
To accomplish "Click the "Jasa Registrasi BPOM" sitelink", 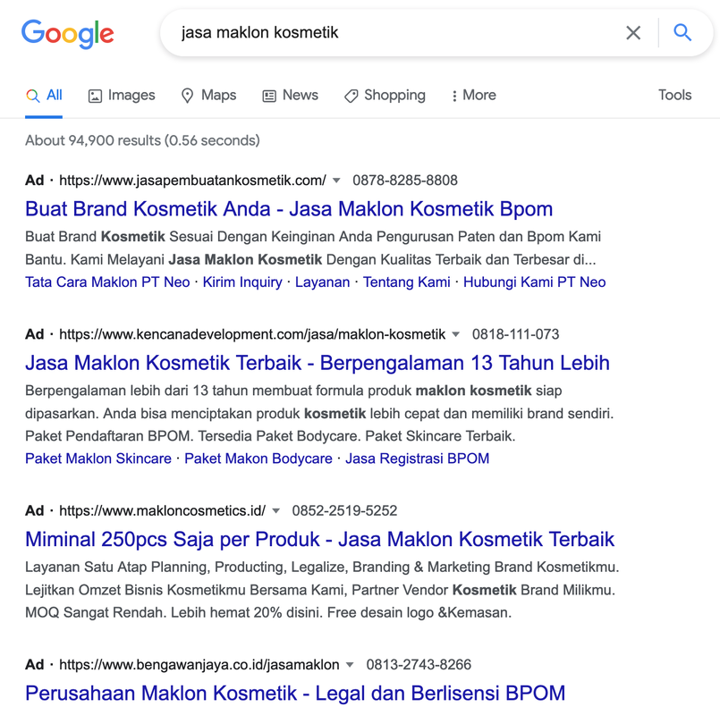I will coord(417,458).
